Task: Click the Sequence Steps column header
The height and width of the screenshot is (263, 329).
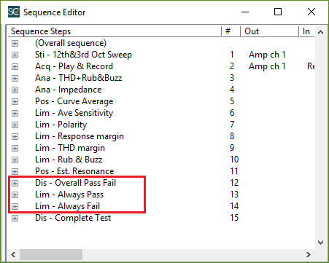Action: [x=115, y=31]
